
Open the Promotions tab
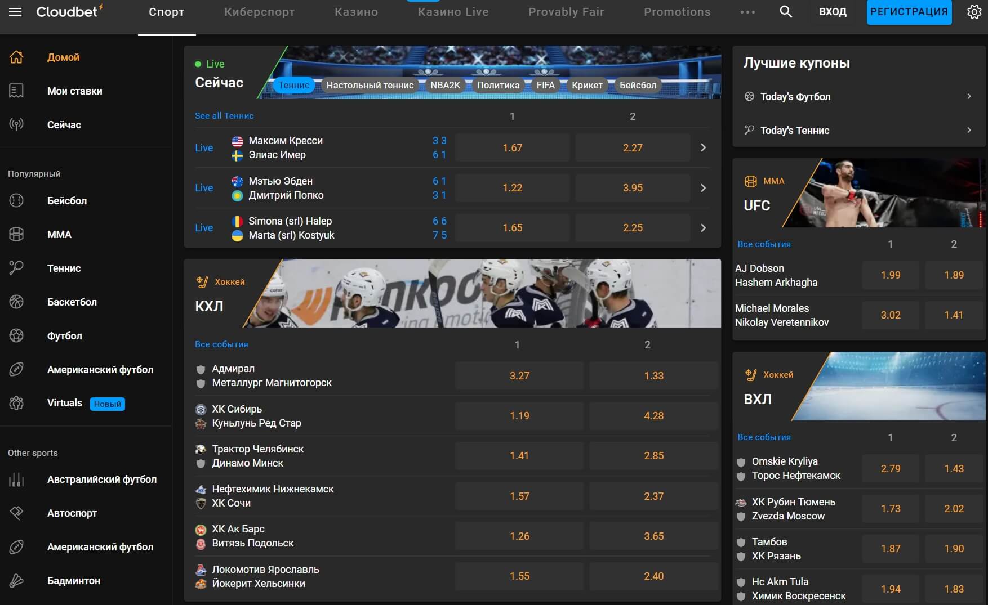pos(677,12)
